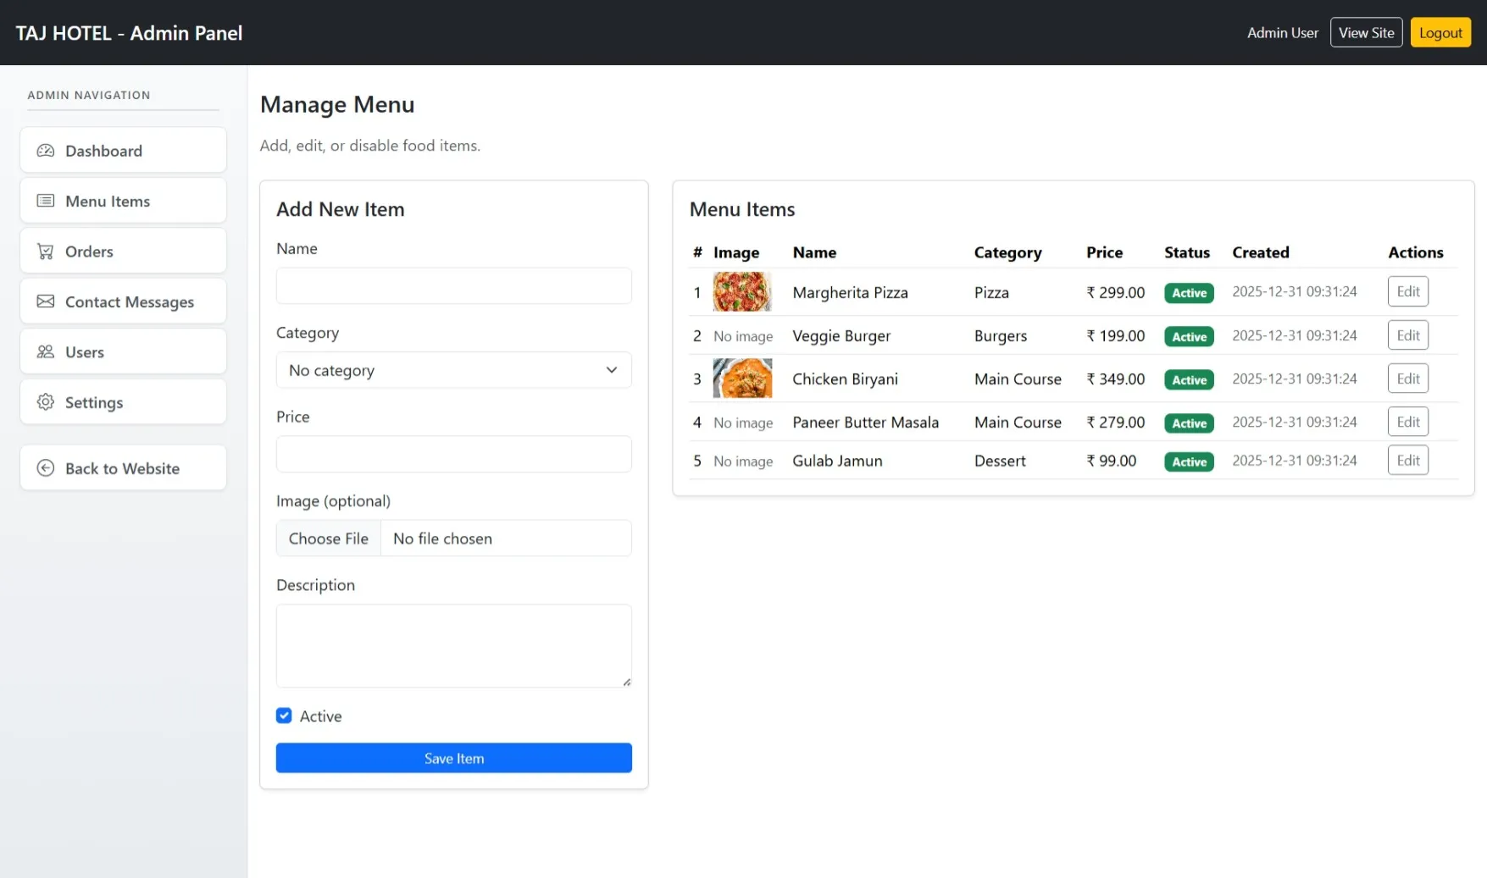This screenshot has height=878, width=1487.
Task: Click the View Site menu item
Action: [1366, 32]
